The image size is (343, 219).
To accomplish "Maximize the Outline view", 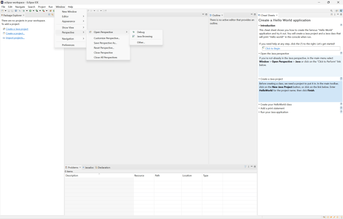I will [x=255, y=15].
